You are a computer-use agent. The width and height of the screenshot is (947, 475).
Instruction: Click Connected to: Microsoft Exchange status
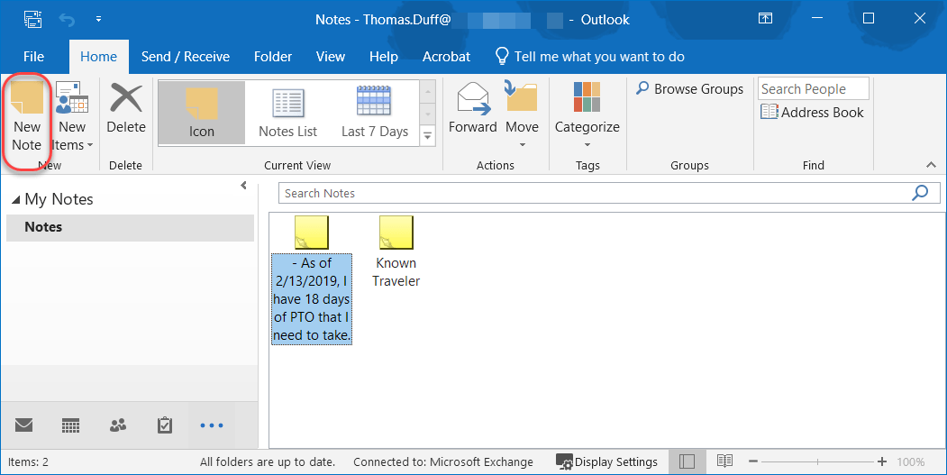(443, 461)
